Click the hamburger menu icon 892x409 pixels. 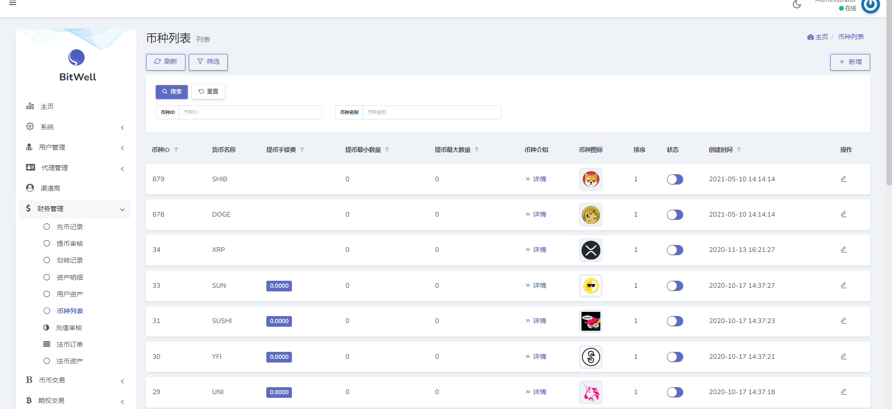13,3
